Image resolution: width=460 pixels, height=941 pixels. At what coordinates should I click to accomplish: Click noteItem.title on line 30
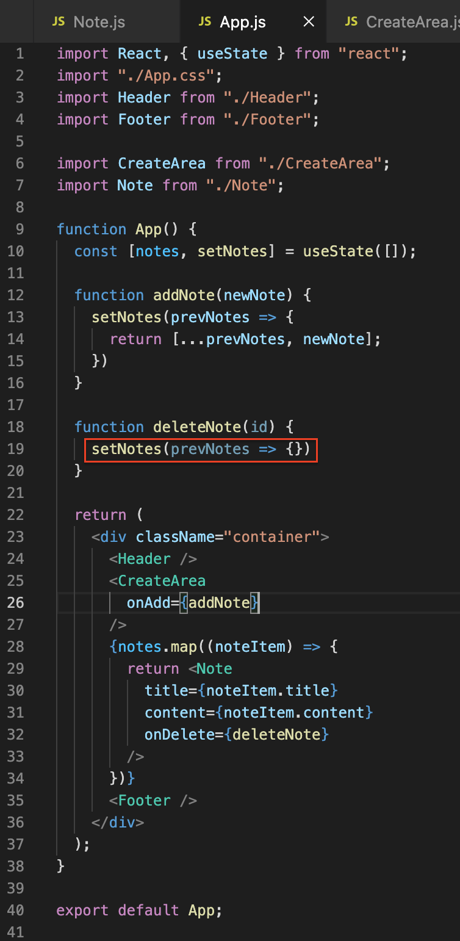267,690
